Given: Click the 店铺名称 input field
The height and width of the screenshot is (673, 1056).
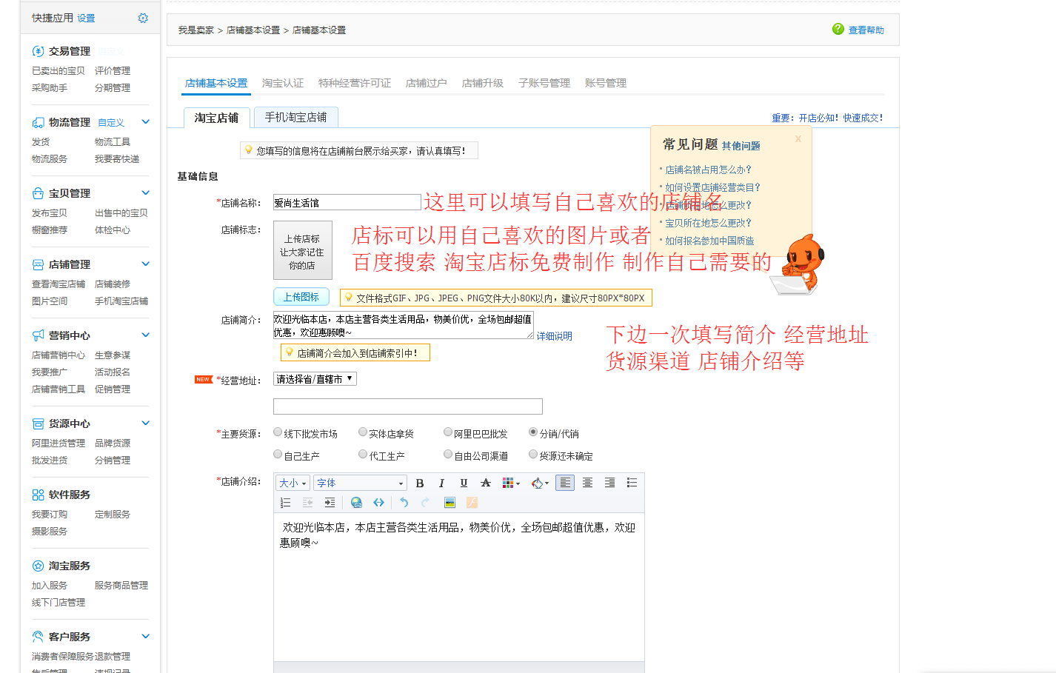Looking at the screenshot, I should pos(347,202).
